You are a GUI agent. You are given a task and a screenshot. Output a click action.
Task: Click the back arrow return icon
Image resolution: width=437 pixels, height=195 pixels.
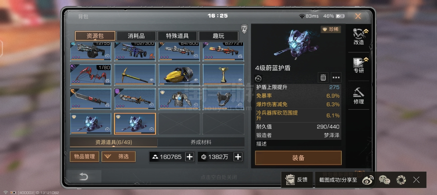pyautogui.click(x=83, y=177)
